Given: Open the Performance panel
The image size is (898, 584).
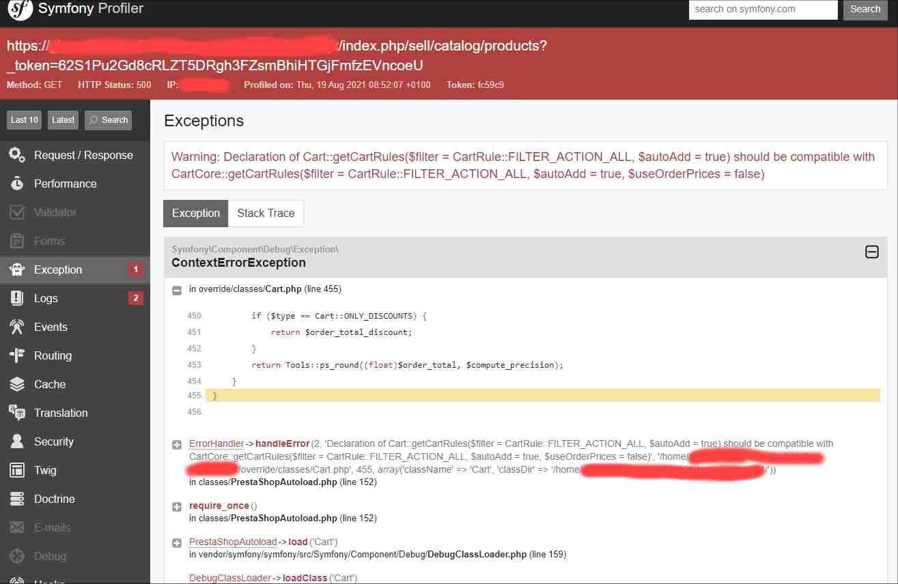Looking at the screenshot, I should tap(75, 184).
